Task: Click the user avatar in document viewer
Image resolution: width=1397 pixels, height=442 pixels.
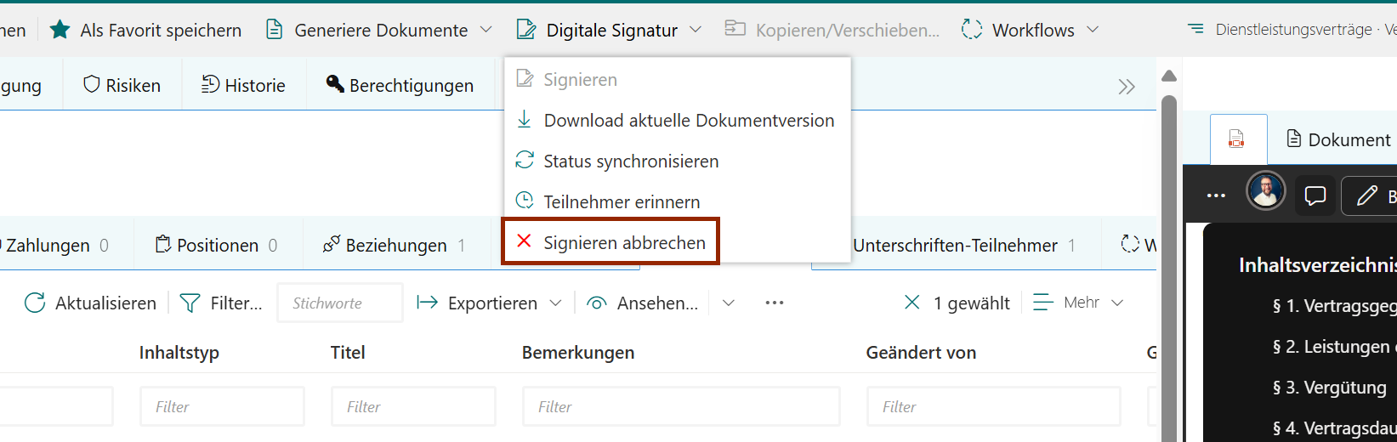Action: click(1265, 191)
